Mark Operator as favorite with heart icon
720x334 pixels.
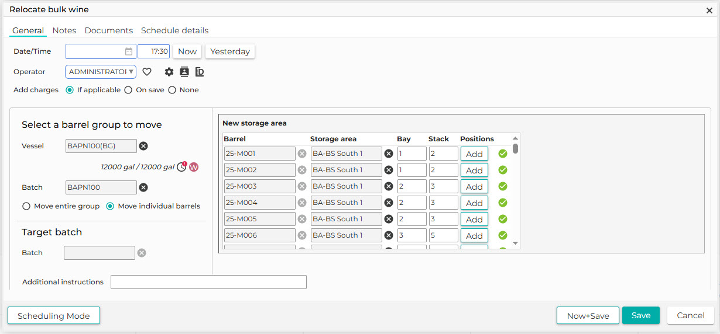(x=147, y=72)
